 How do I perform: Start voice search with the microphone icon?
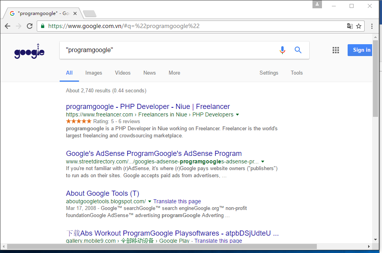pos(282,50)
